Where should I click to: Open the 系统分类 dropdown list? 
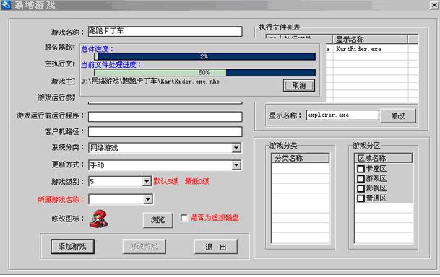click(x=236, y=148)
